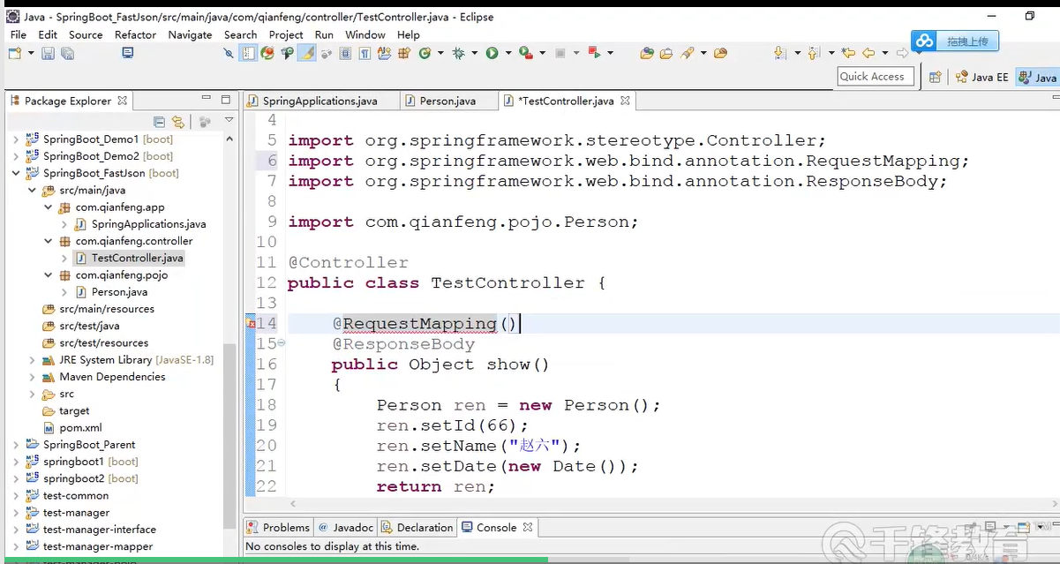Open the Navigate menu
Viewport: 1060px width, 564px height.
pyautogui.click(x=190, y=34)
